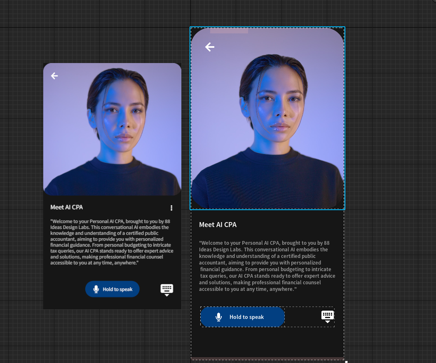Click keyboard icon in left mockup

[x=167, y=290]
